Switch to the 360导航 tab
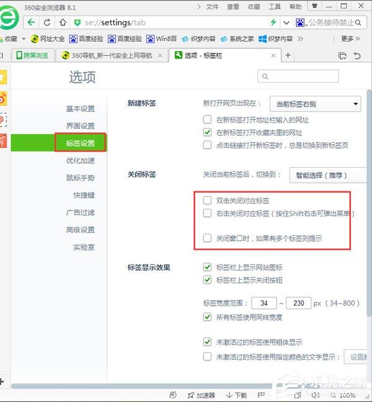This screenshot has width=372, height=402. (112, 55)
